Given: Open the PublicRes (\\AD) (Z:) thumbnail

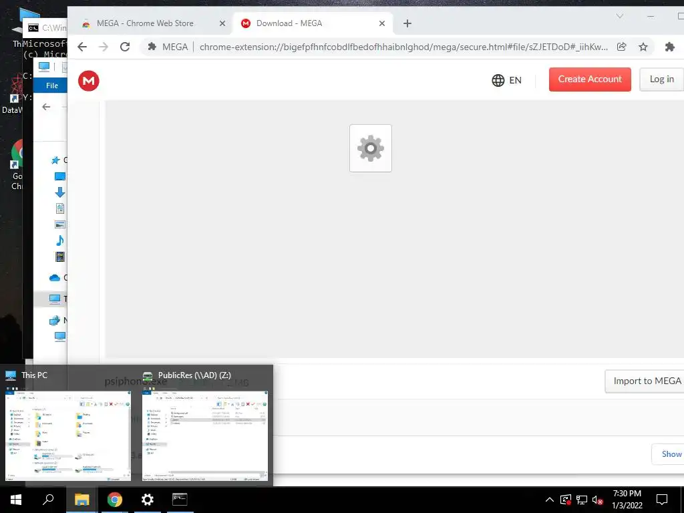Looking at the screenshot, I should [205, 436].
